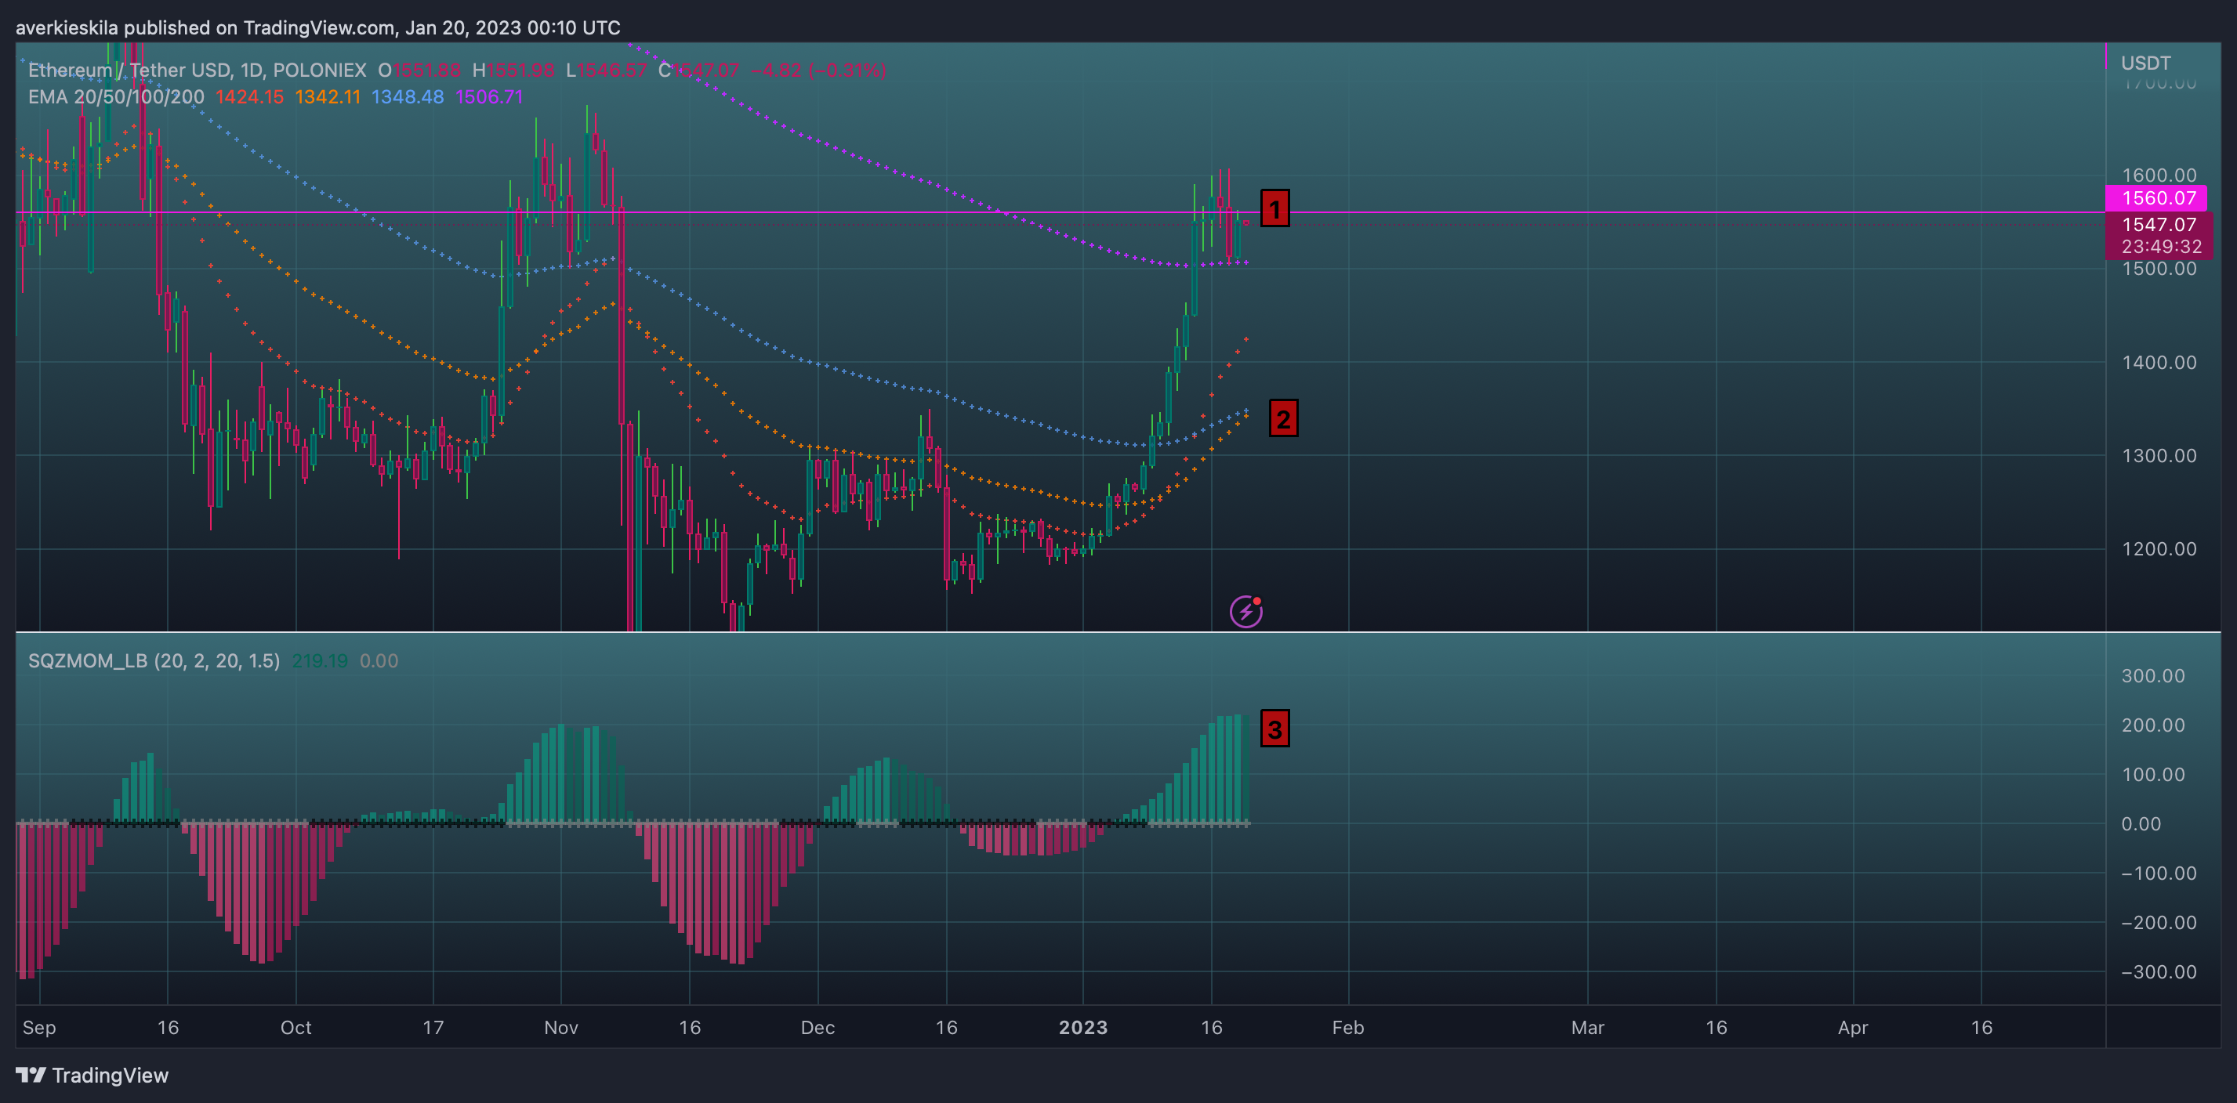This screenshot has height=1103, width=2237.
Task: Click the current price label 1547.07
Action: [x=2158, y=224]
